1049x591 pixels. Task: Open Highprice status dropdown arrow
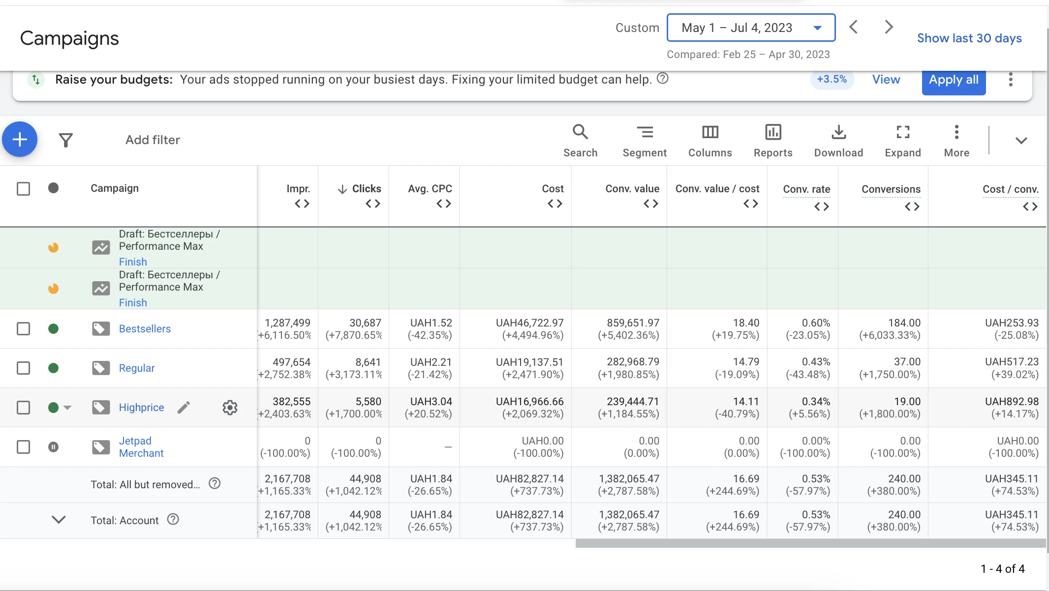click(x=67, y=408)
